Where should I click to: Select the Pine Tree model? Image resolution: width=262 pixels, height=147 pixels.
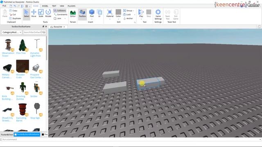pos(22,47)
